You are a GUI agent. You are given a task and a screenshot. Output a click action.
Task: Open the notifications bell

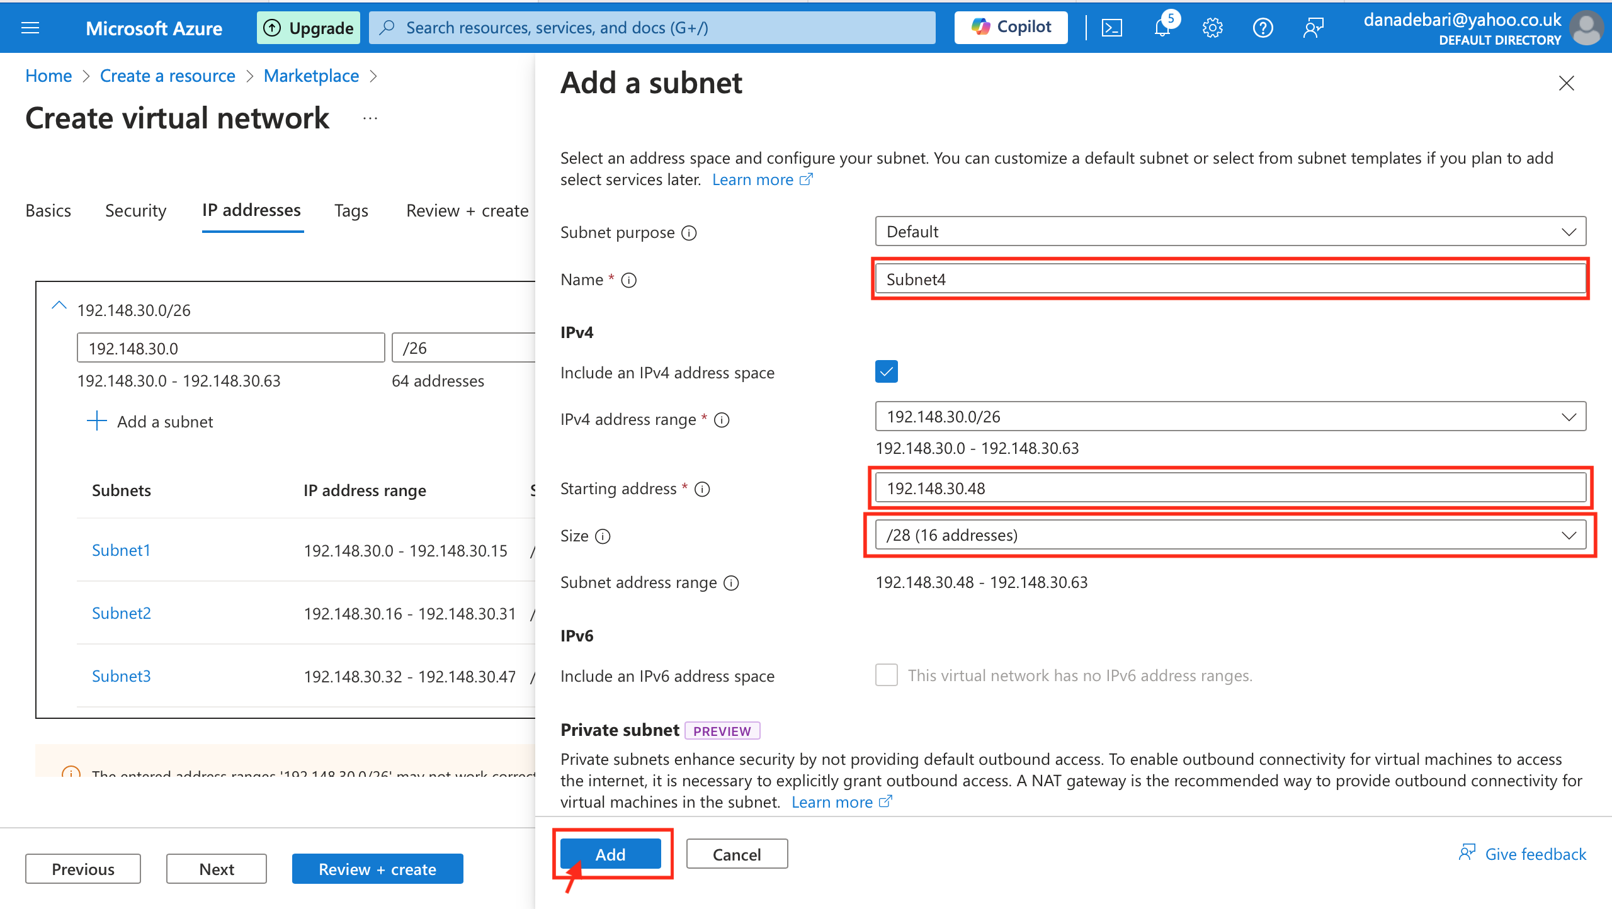point(1162,28)
